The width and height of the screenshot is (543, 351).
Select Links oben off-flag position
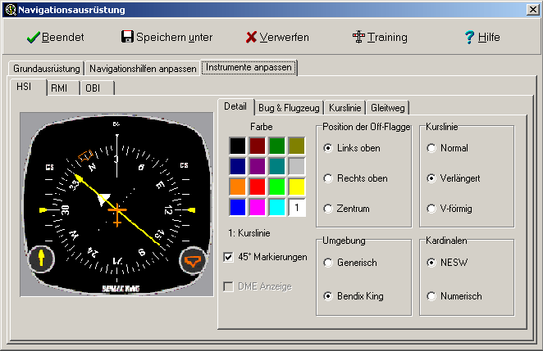pos(353,148)
